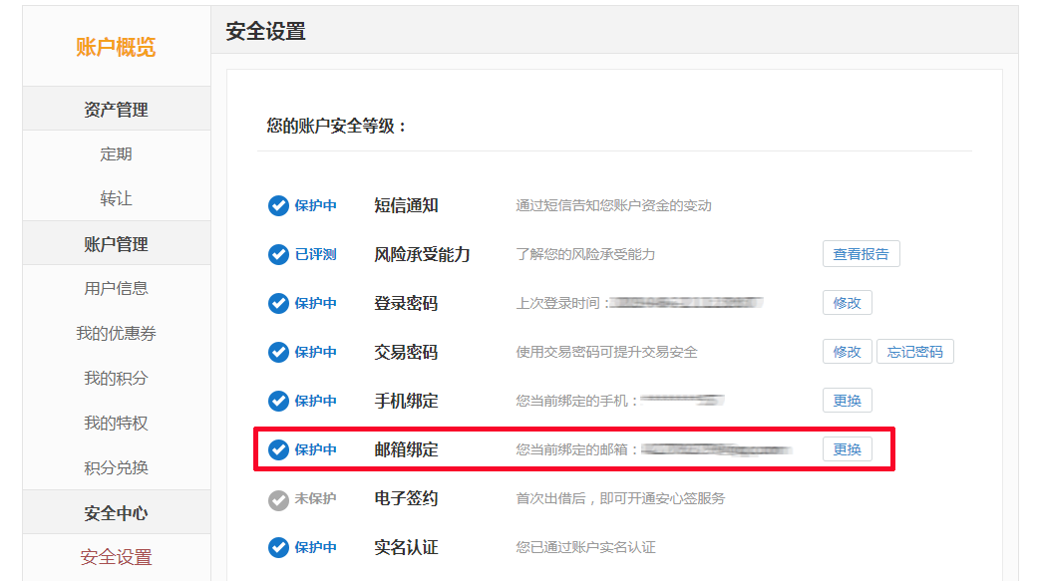Click the status checkmark icon for 登录密码
The height and width of the screenshot is (581, 1044).
(x=278, y=303)
